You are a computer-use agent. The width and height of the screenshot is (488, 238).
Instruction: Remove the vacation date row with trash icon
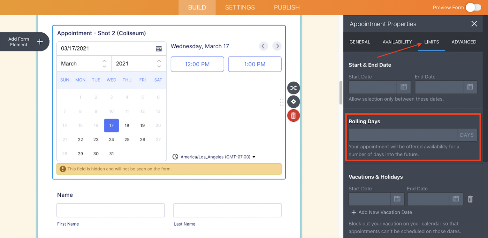(x=470, y=199)
